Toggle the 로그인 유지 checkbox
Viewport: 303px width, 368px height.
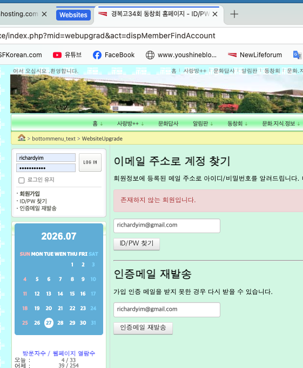pos(22,180)
